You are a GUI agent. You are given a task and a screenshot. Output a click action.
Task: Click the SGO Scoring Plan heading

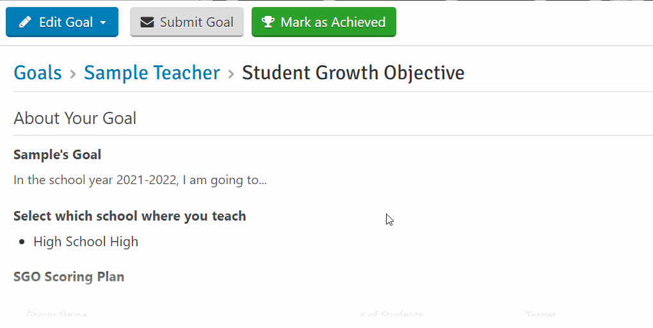(x=69, y=277)
